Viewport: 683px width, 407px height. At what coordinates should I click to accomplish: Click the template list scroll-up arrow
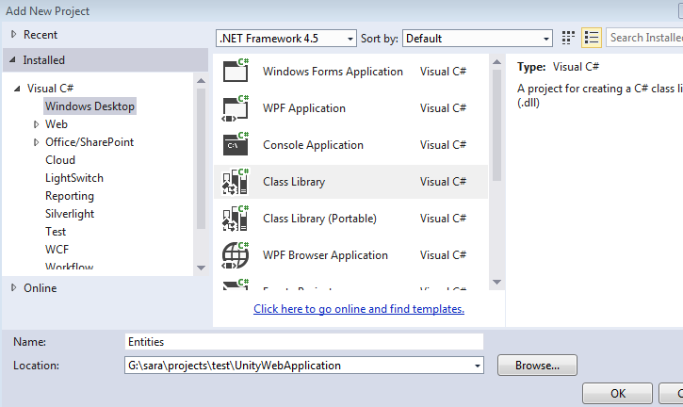tap(496, 62)
